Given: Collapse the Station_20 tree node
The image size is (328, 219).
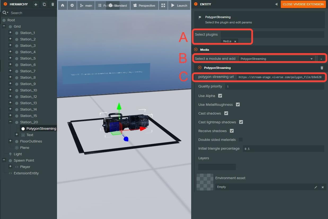Looking at the screenshot, I should [10, 122].
